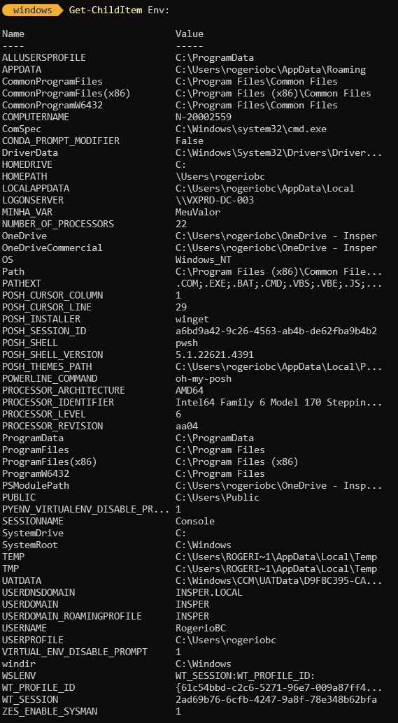Viewport: 398px width, 723px height.
Task: Click the POSH_SESSION_ID GUID value
Action: click(x=276, y=331)
